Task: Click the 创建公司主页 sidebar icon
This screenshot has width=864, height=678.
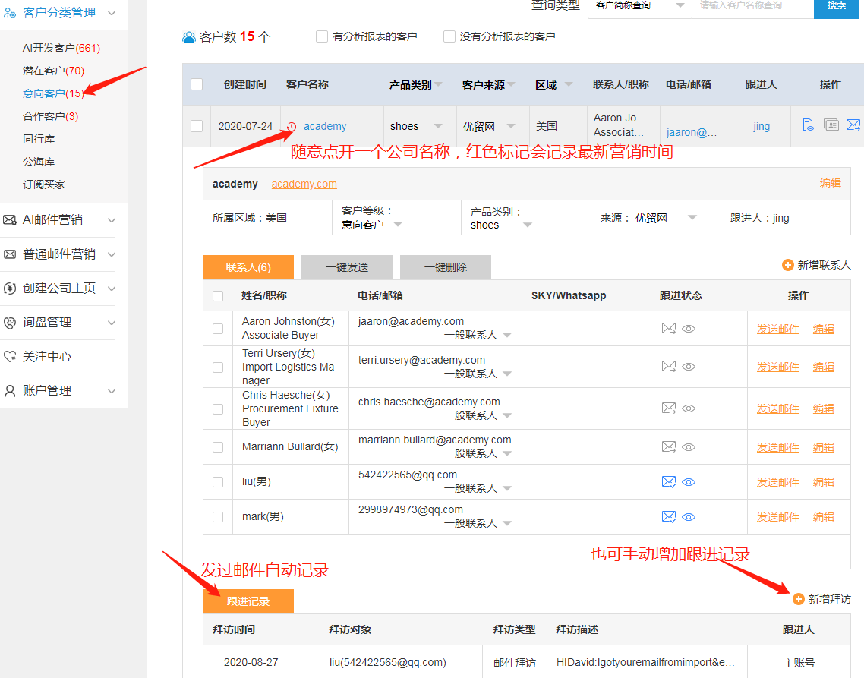Action: tap(10, 289)
